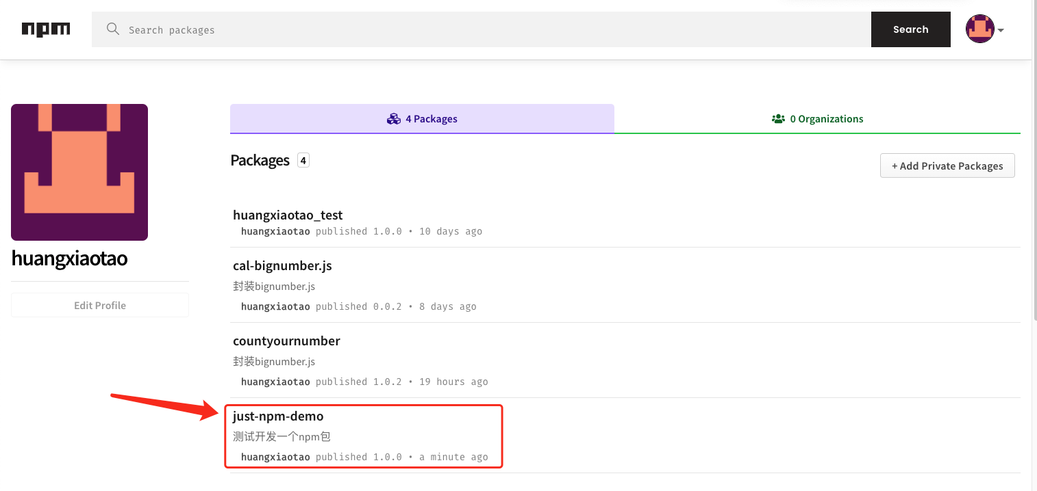Click the magnifier icon in the search bar

(x=113, y=29)
